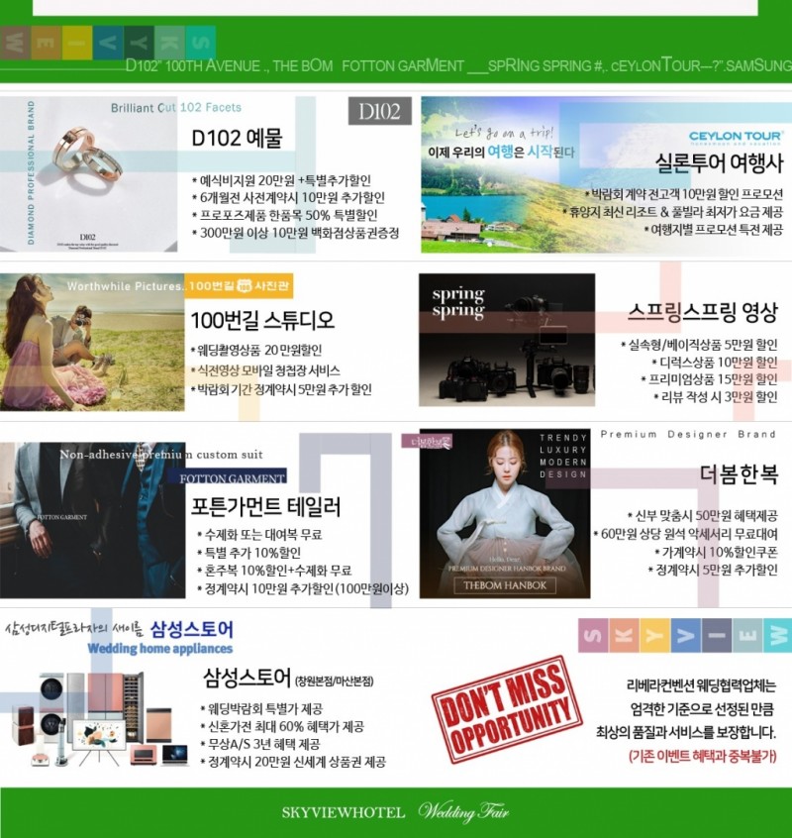
Task: Click the blue V block at bottom right
Action: [686, 635]
